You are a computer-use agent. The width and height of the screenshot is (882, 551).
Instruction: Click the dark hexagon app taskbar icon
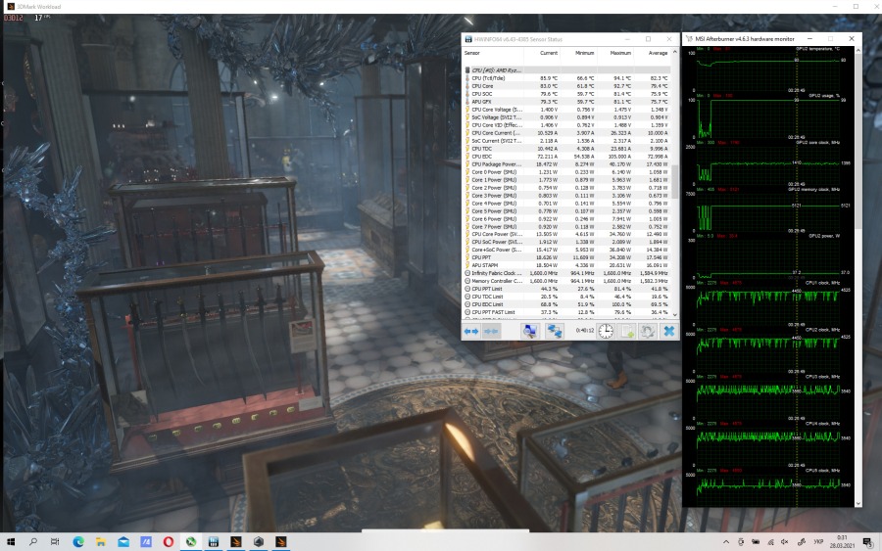259,542
